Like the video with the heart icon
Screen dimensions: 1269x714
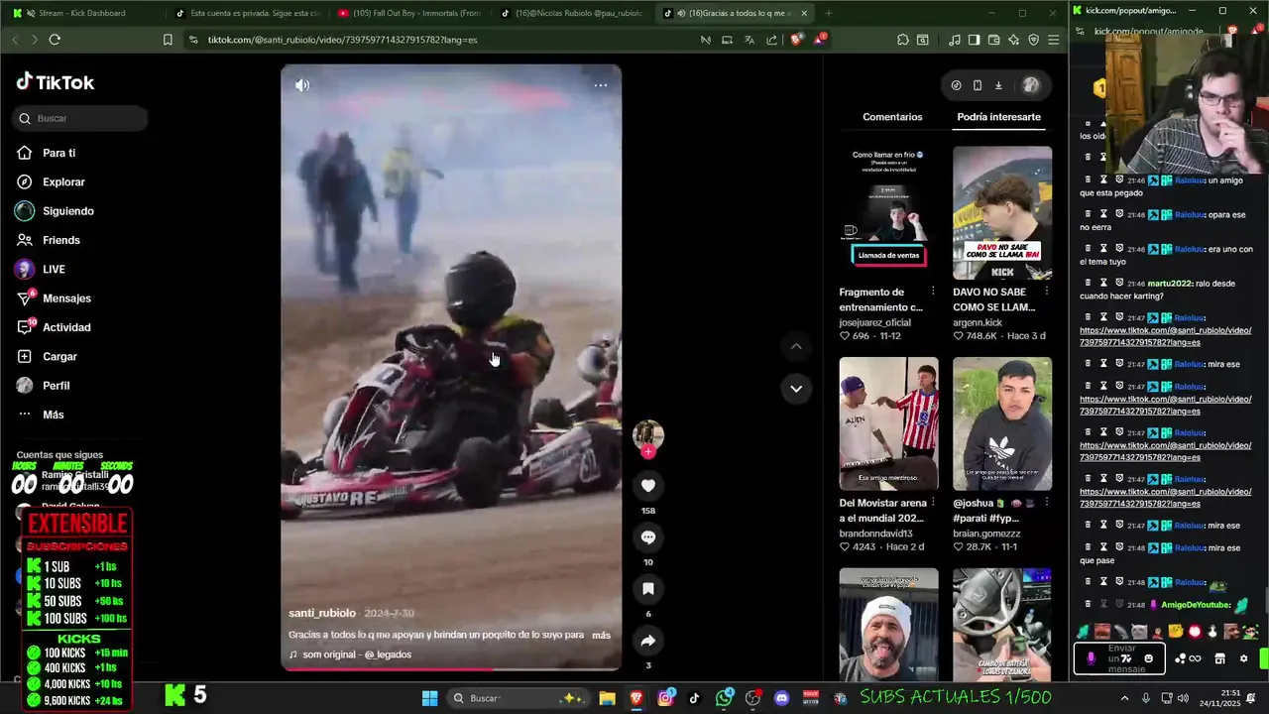tap(648, 485)
